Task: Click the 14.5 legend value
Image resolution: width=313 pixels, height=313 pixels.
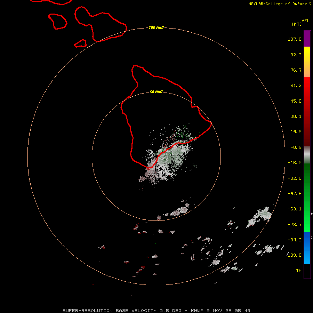Action: tap(296, 132)
